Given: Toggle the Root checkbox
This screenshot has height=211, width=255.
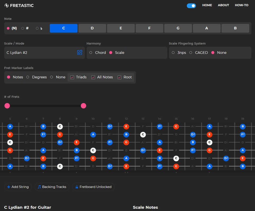Looking at the screenshot, I should 120,77.
